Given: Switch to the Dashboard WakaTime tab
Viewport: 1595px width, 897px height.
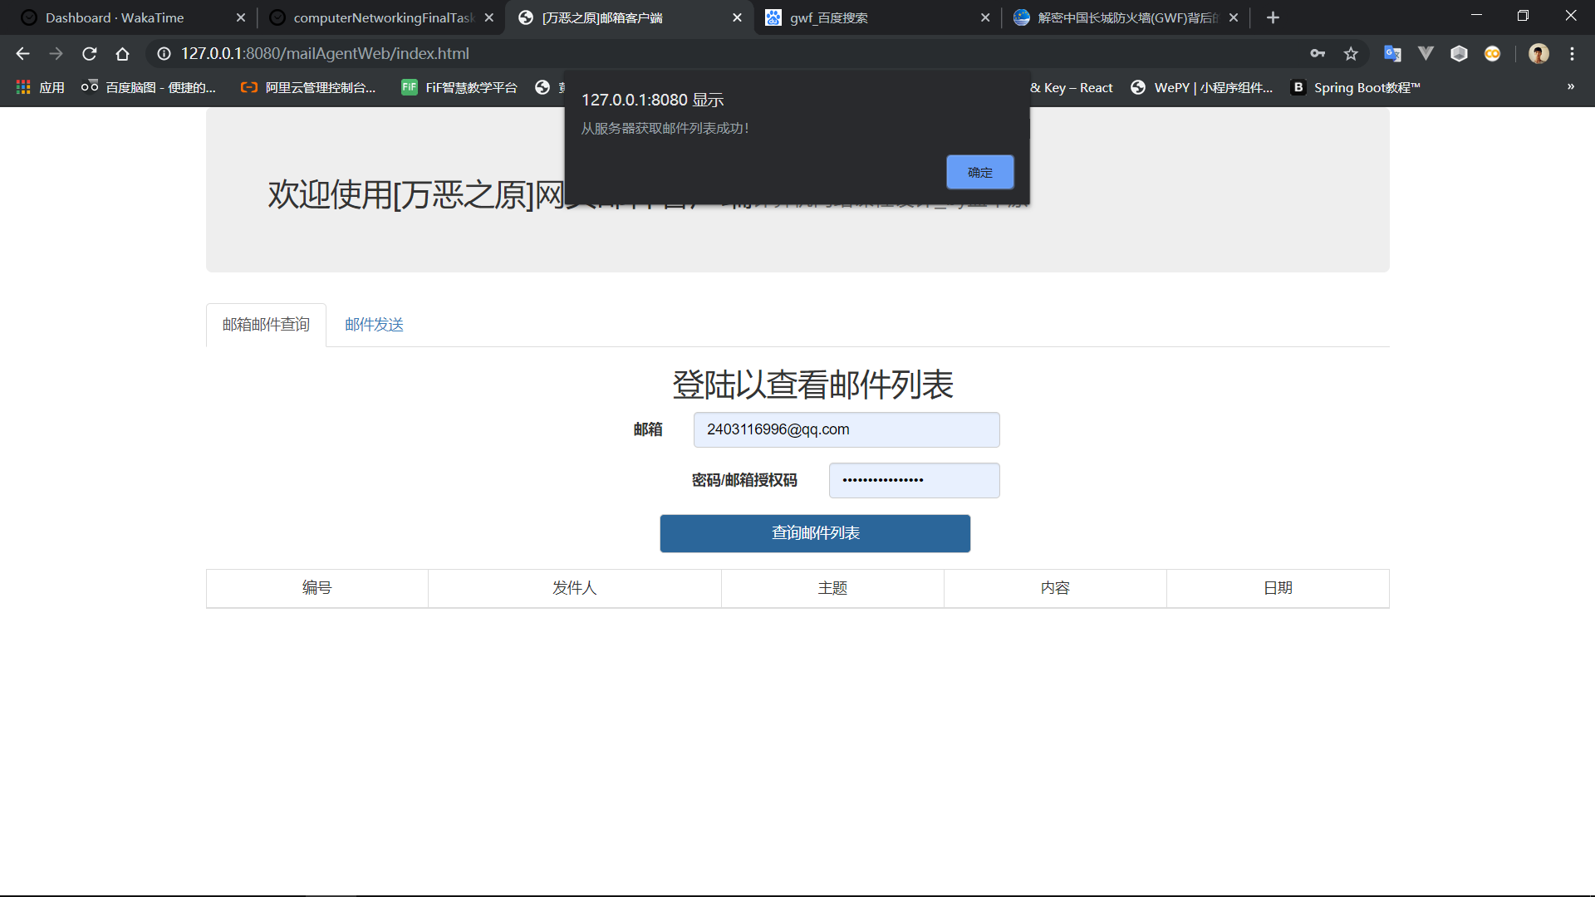Looking at the screenshot, I should click(x=116, y=17).
